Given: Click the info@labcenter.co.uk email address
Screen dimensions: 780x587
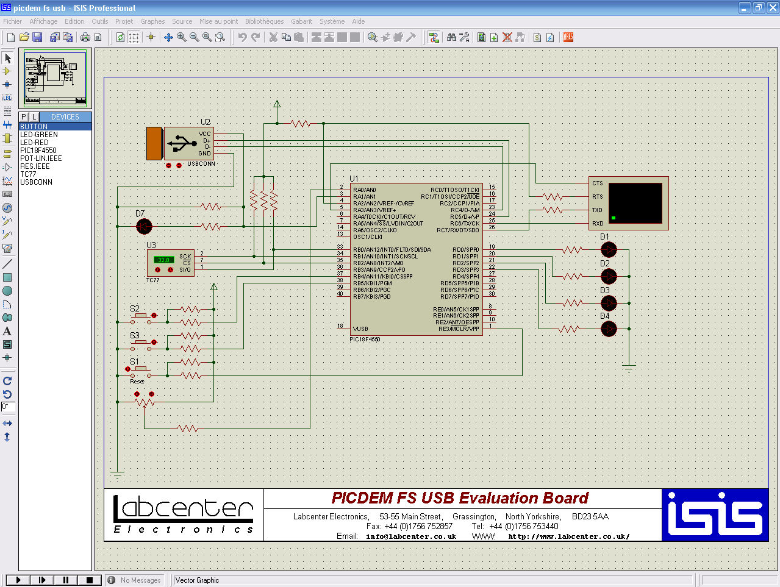Looking at the screenshot, I should pyautogui.click(x=411, y=537).
